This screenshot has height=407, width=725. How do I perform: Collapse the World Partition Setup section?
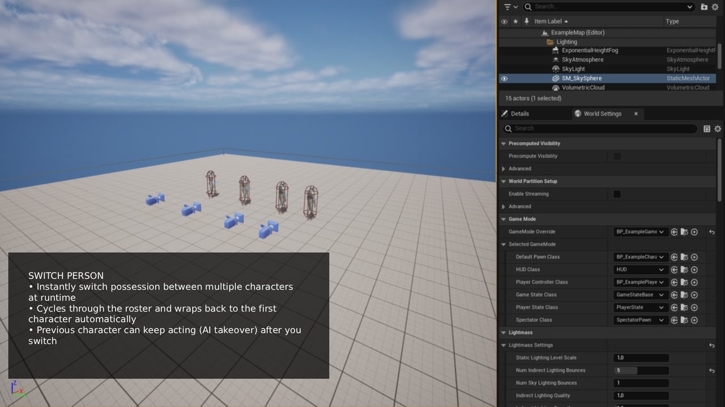(504, 181)
